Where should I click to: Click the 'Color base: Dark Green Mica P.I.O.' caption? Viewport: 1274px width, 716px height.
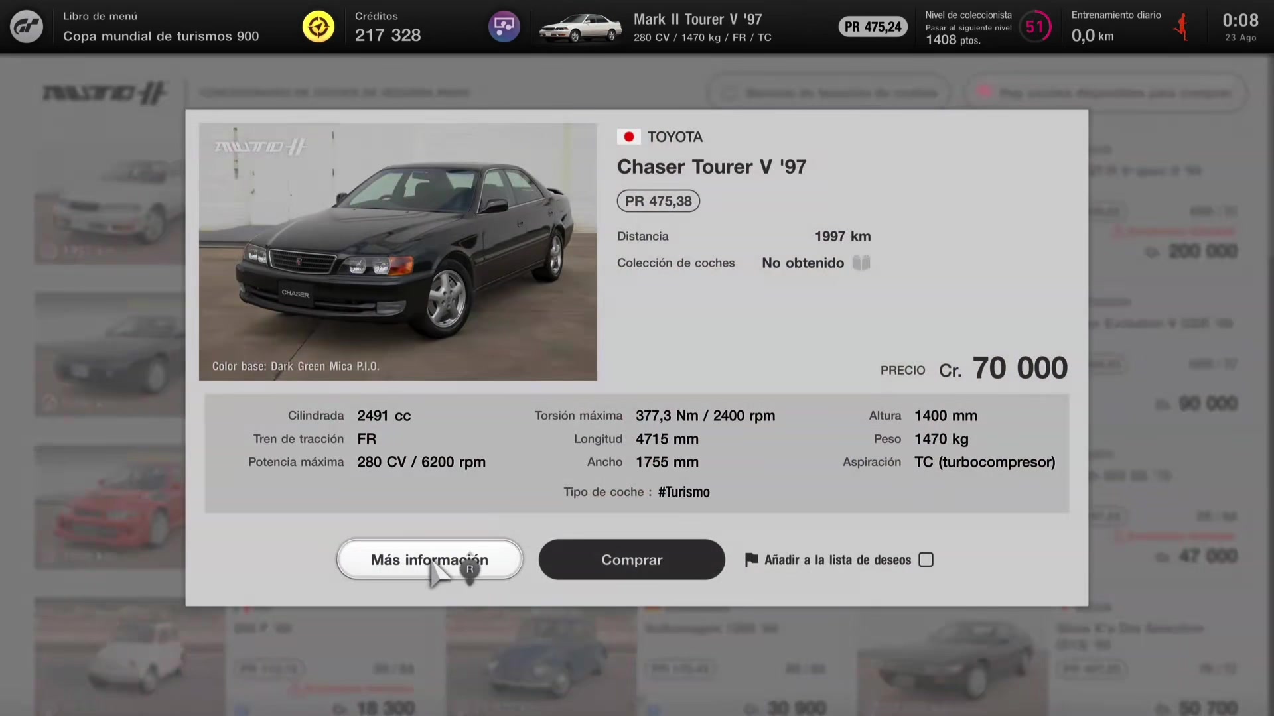pos(296,366)
